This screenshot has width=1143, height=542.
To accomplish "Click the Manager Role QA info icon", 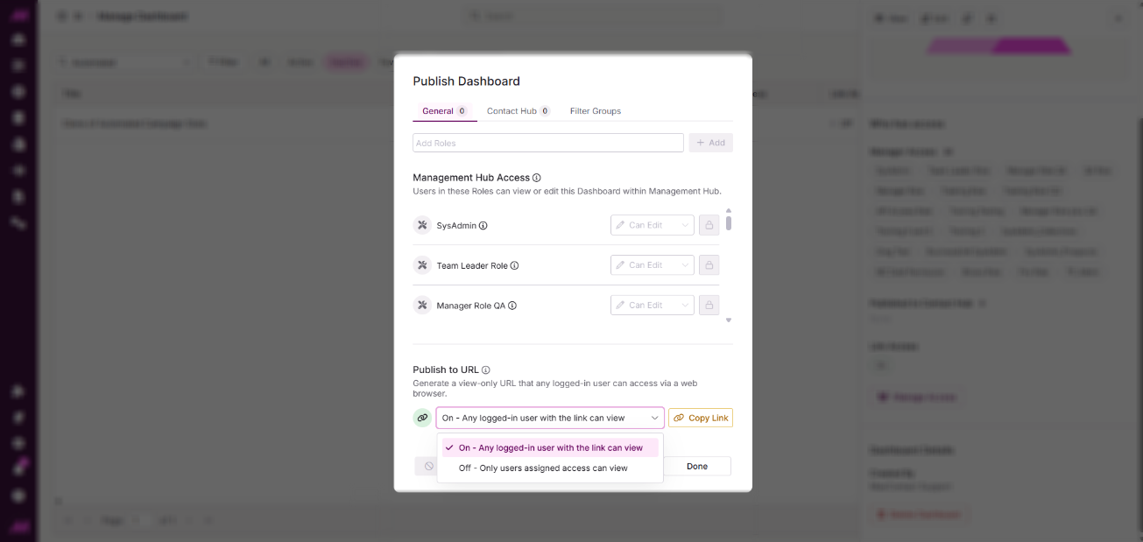I will click(512, 306).
